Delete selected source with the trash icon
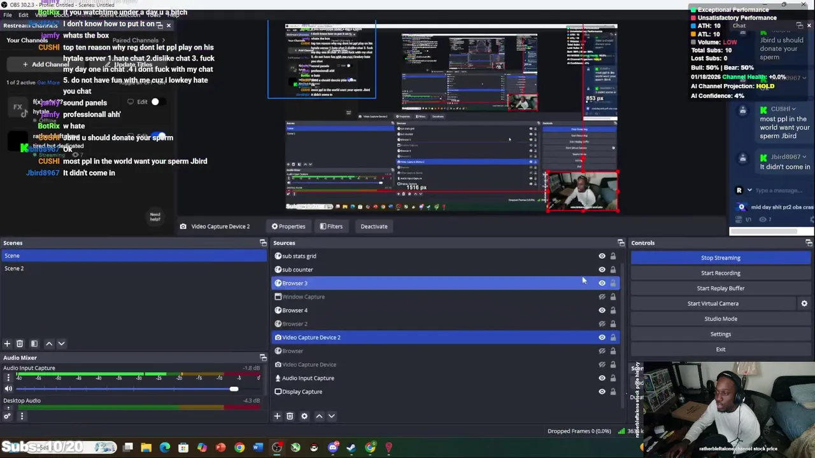 click(x=290, y=416)
